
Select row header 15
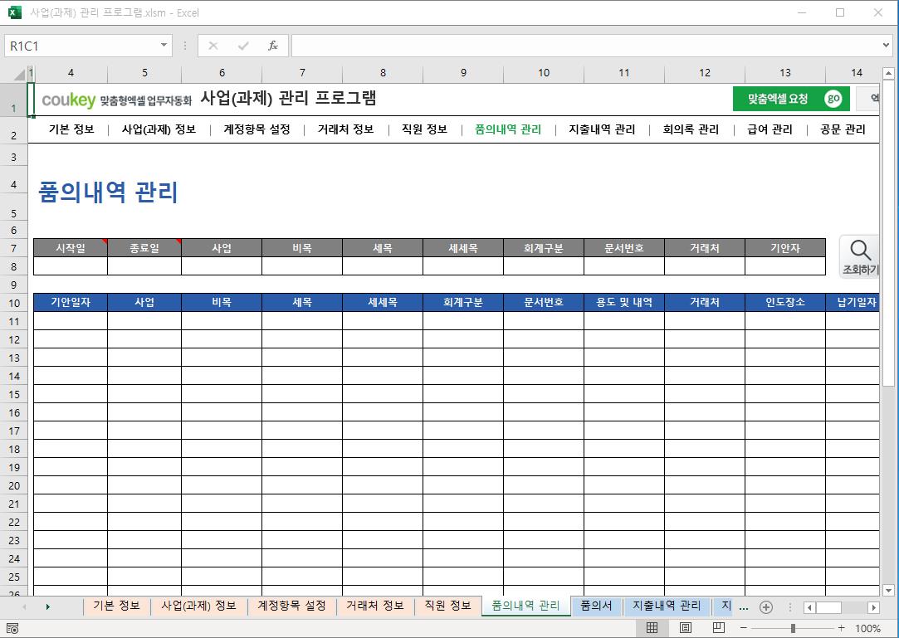14,394
